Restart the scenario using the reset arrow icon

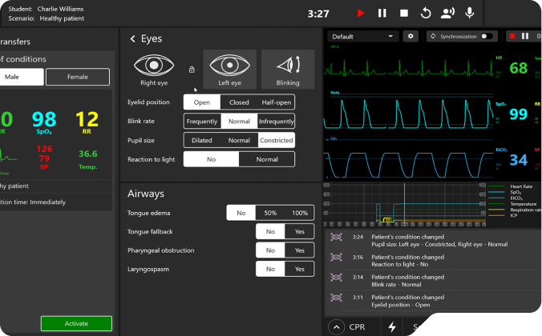tap(426, 14)
